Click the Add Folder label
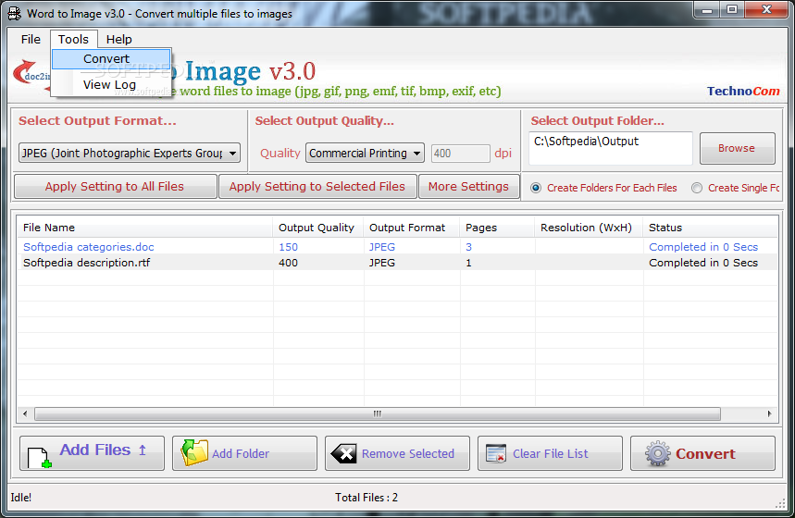 241,453
